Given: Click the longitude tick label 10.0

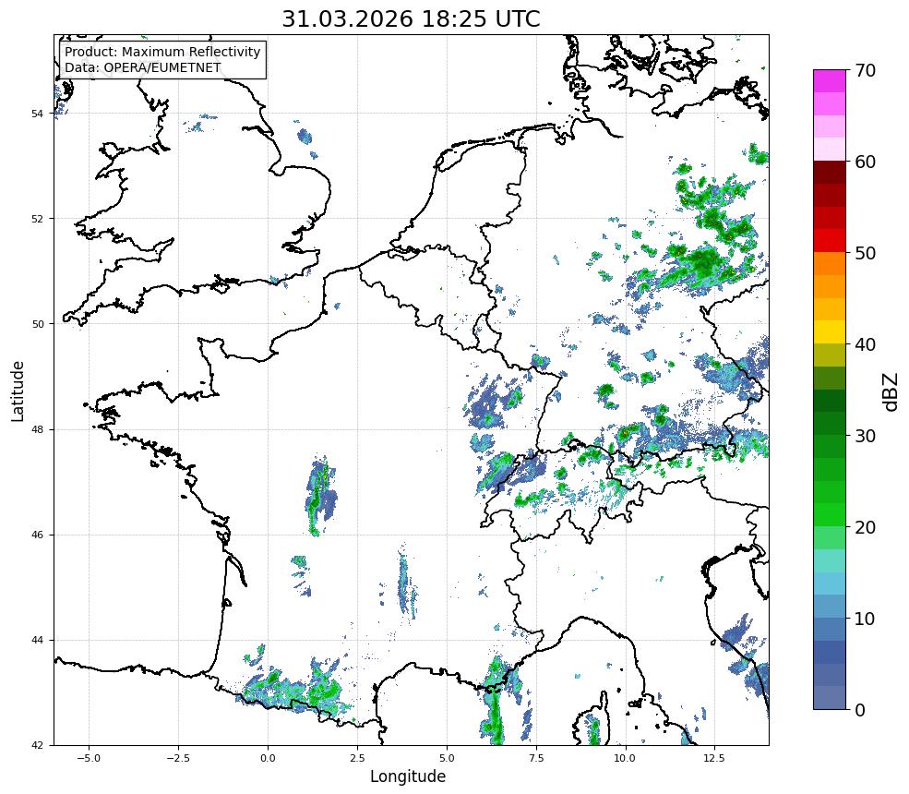Looking at the screenshot, I should (x=626, y=757).
